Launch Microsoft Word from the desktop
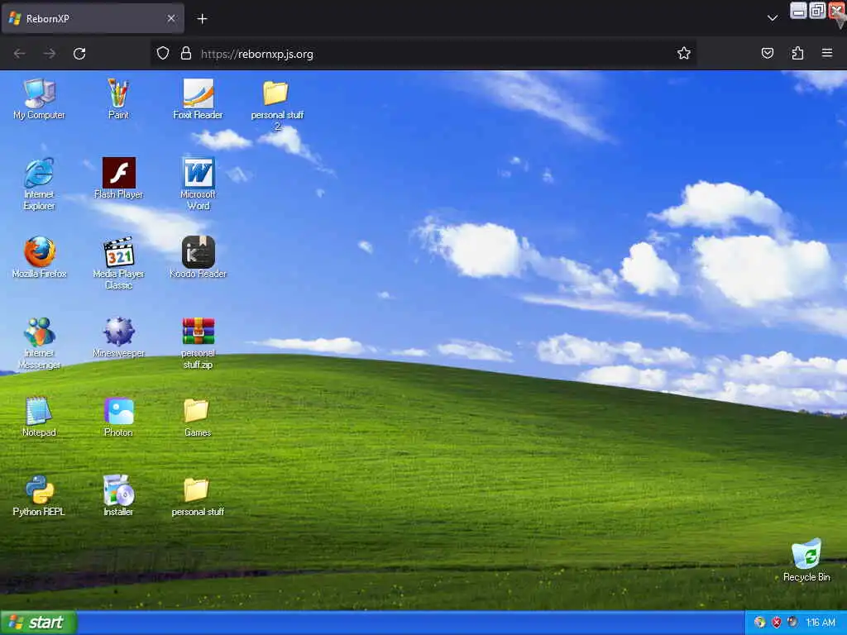Screen dimensions: 847x635 (198, 184)
